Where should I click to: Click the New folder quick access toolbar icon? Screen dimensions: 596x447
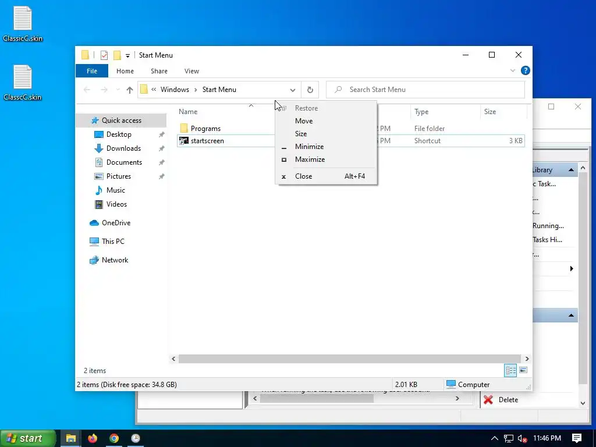pos(117,55)
